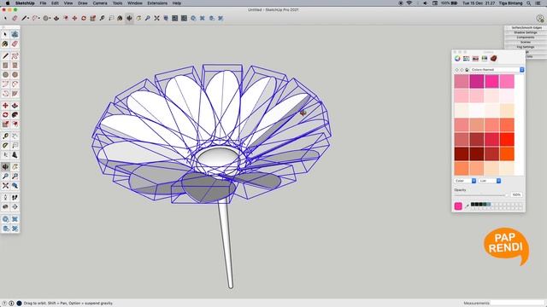Select the Follow Me tool in left toolbar
Viewport: 547px width, 307px height.
click(x=15, y=115)
